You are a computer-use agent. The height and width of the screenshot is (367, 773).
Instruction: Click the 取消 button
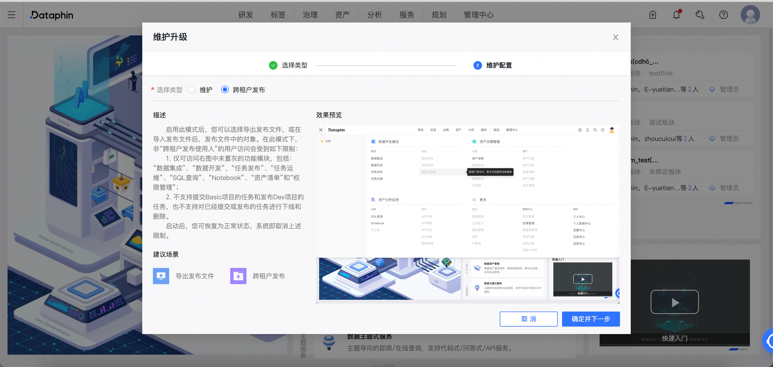point(528,319)
